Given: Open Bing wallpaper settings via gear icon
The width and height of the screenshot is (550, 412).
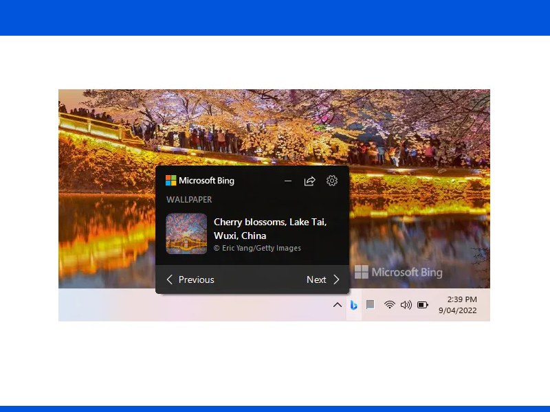Looking at the screenshot, I should point(332,181).
